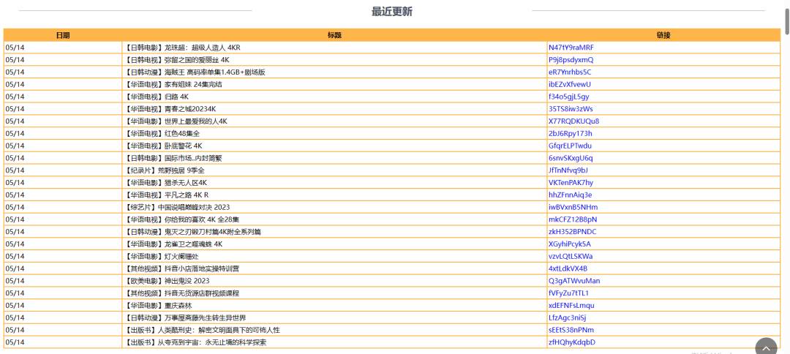The image size is (790, 354).
Task: Click the scroll-to-top arrow button
Action: coord(767,348)
